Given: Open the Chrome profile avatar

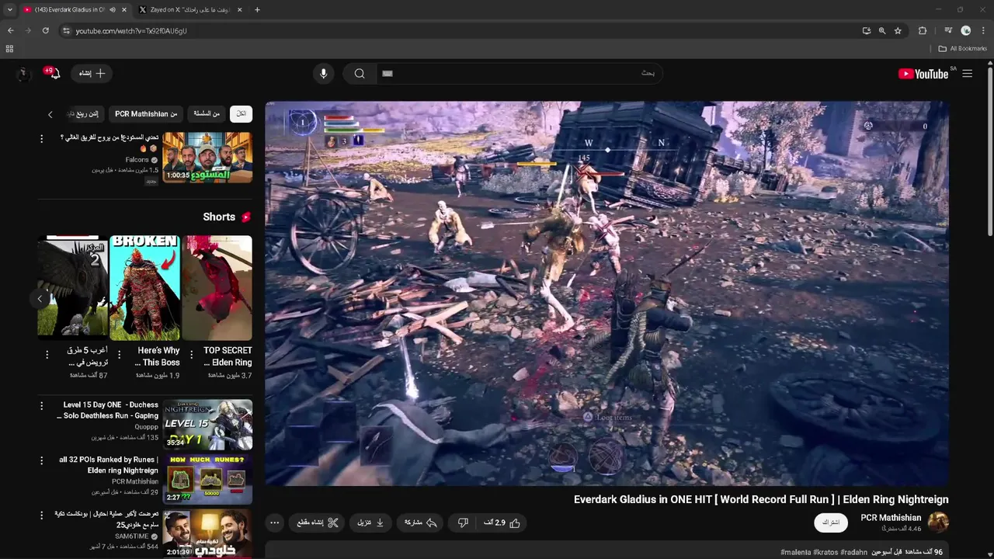Looking at the screenshot, I should click(966, 31).
